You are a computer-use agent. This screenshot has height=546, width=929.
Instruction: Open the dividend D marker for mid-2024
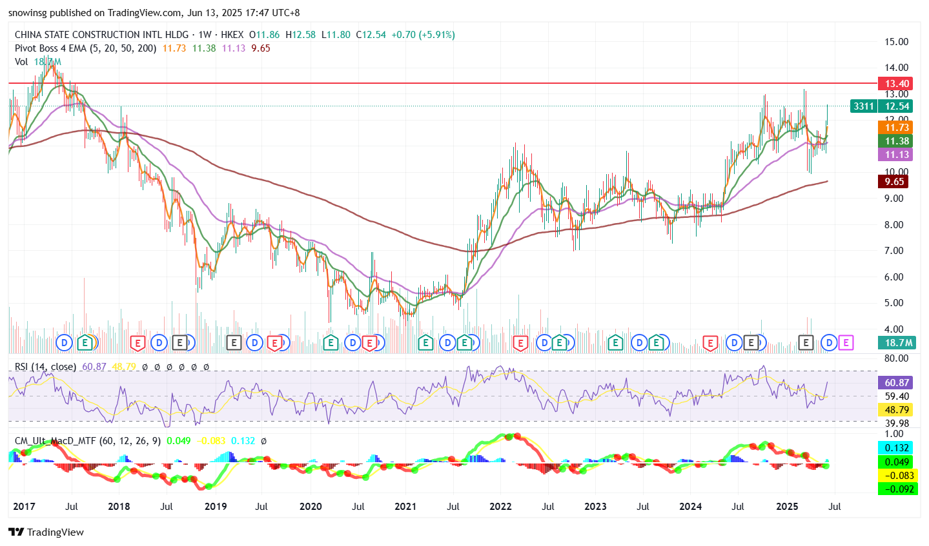(734, 342)
